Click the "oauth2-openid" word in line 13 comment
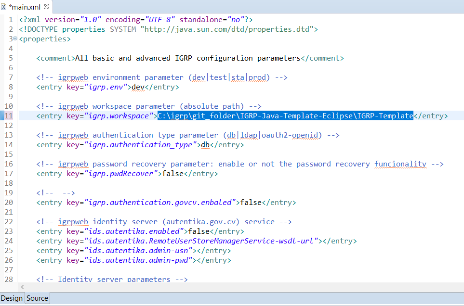 [x=290, y=135]
